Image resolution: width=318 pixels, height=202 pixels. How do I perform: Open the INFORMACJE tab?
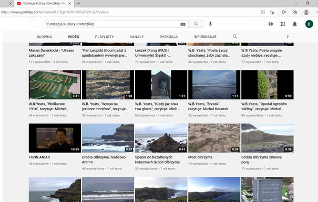tap(205, 37)
